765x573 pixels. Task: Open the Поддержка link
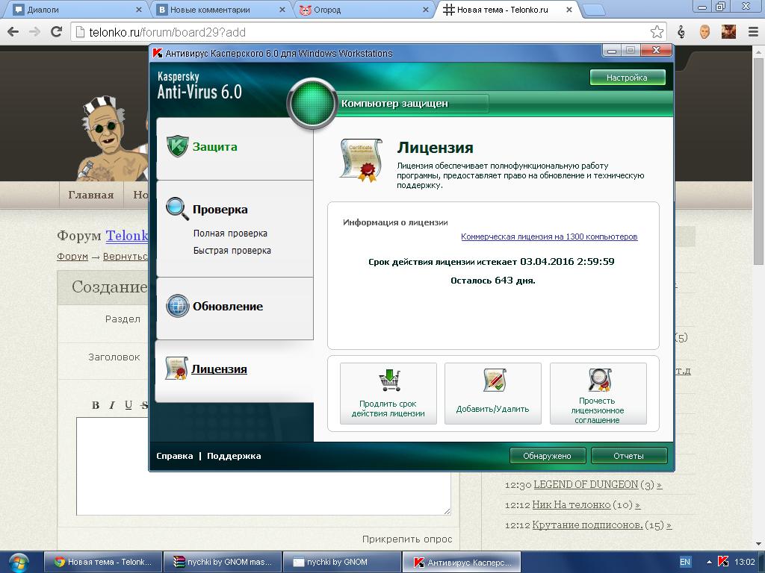pos(234,456)
